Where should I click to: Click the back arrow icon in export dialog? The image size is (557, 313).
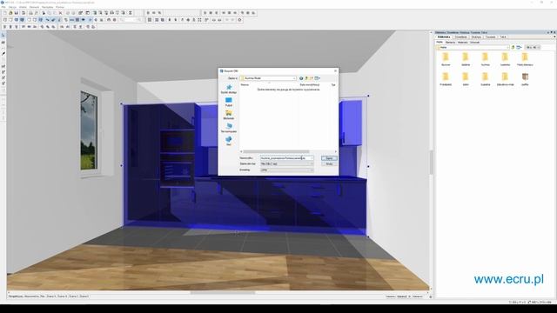point(301,78)
